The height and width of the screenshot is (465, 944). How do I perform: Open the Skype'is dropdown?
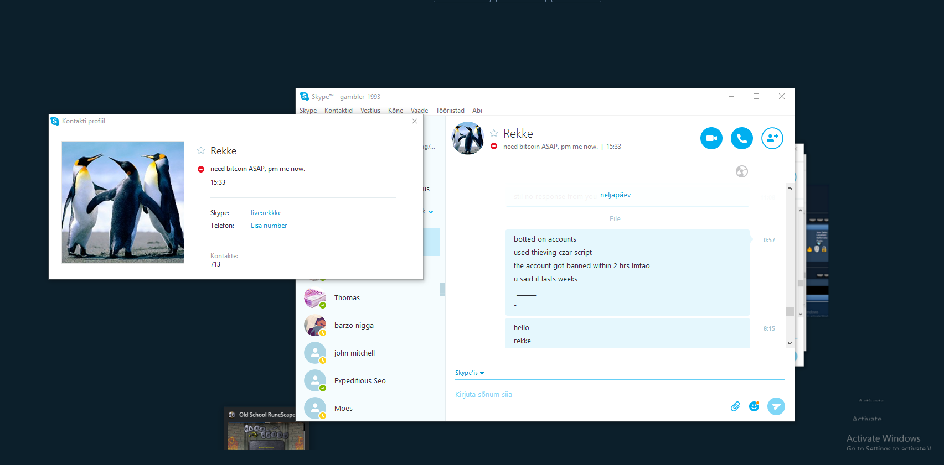470,373
